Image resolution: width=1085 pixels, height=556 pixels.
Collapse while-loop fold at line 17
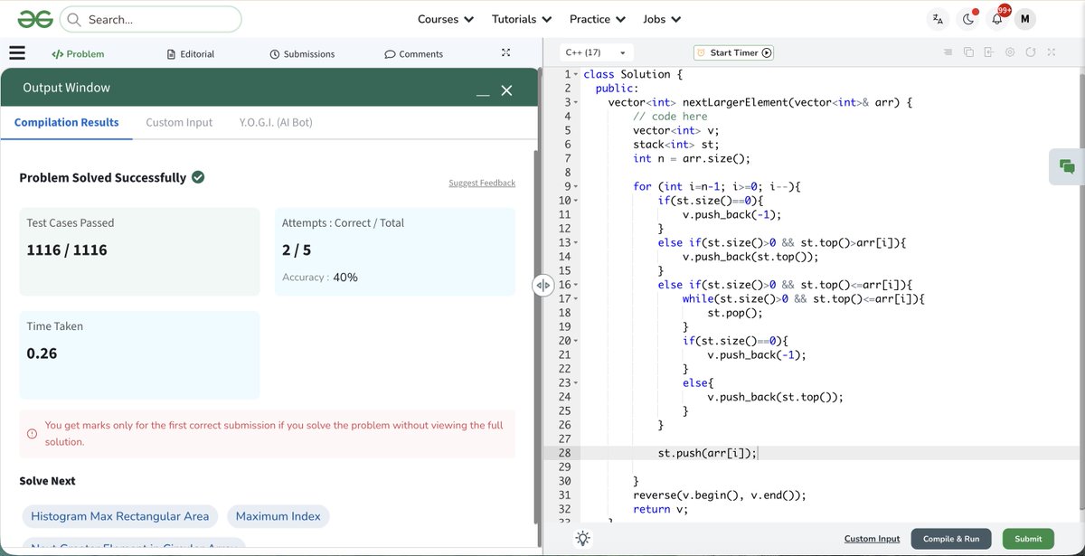[575, 298]
